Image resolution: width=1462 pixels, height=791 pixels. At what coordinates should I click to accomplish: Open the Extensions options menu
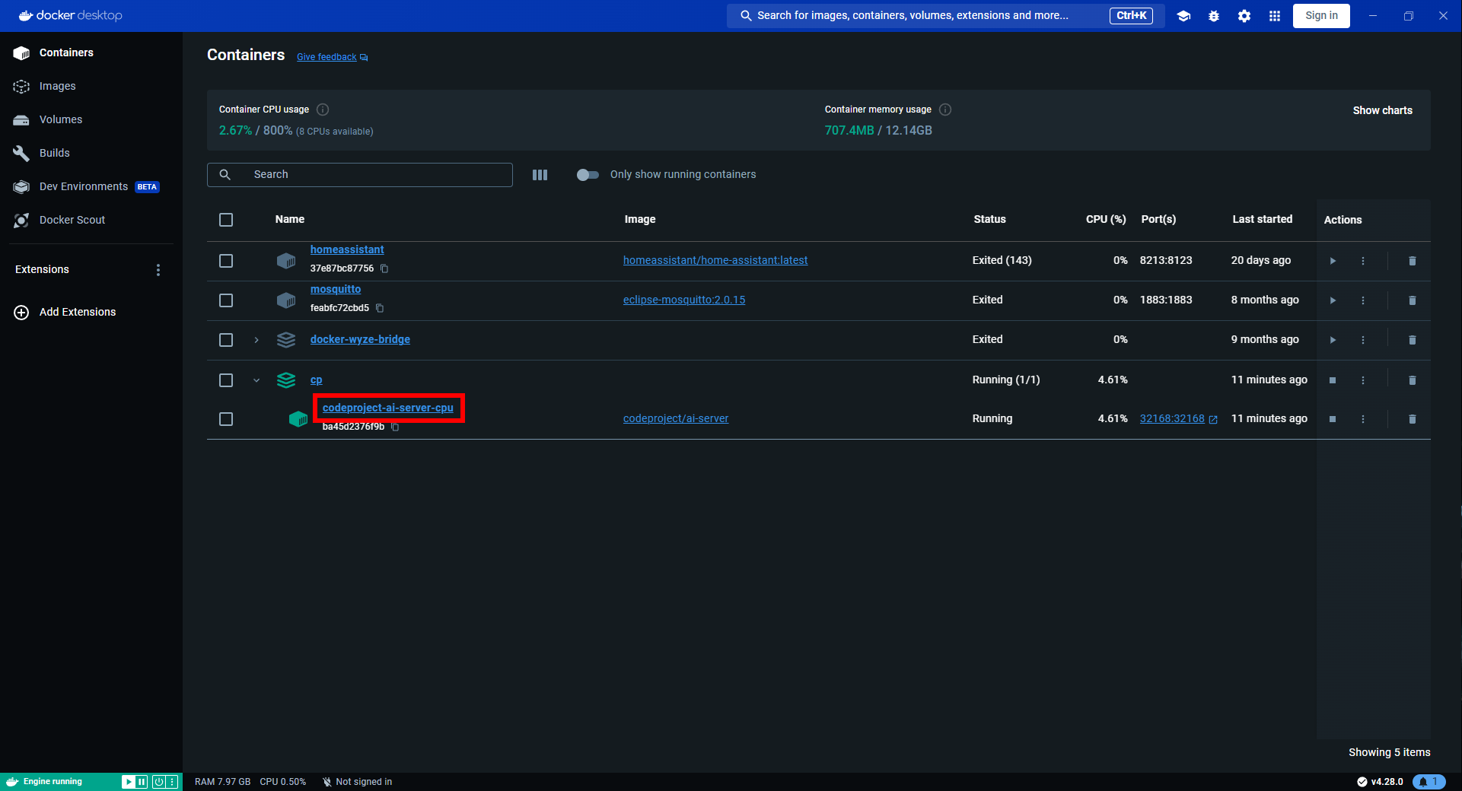click(x=158, y=270)
